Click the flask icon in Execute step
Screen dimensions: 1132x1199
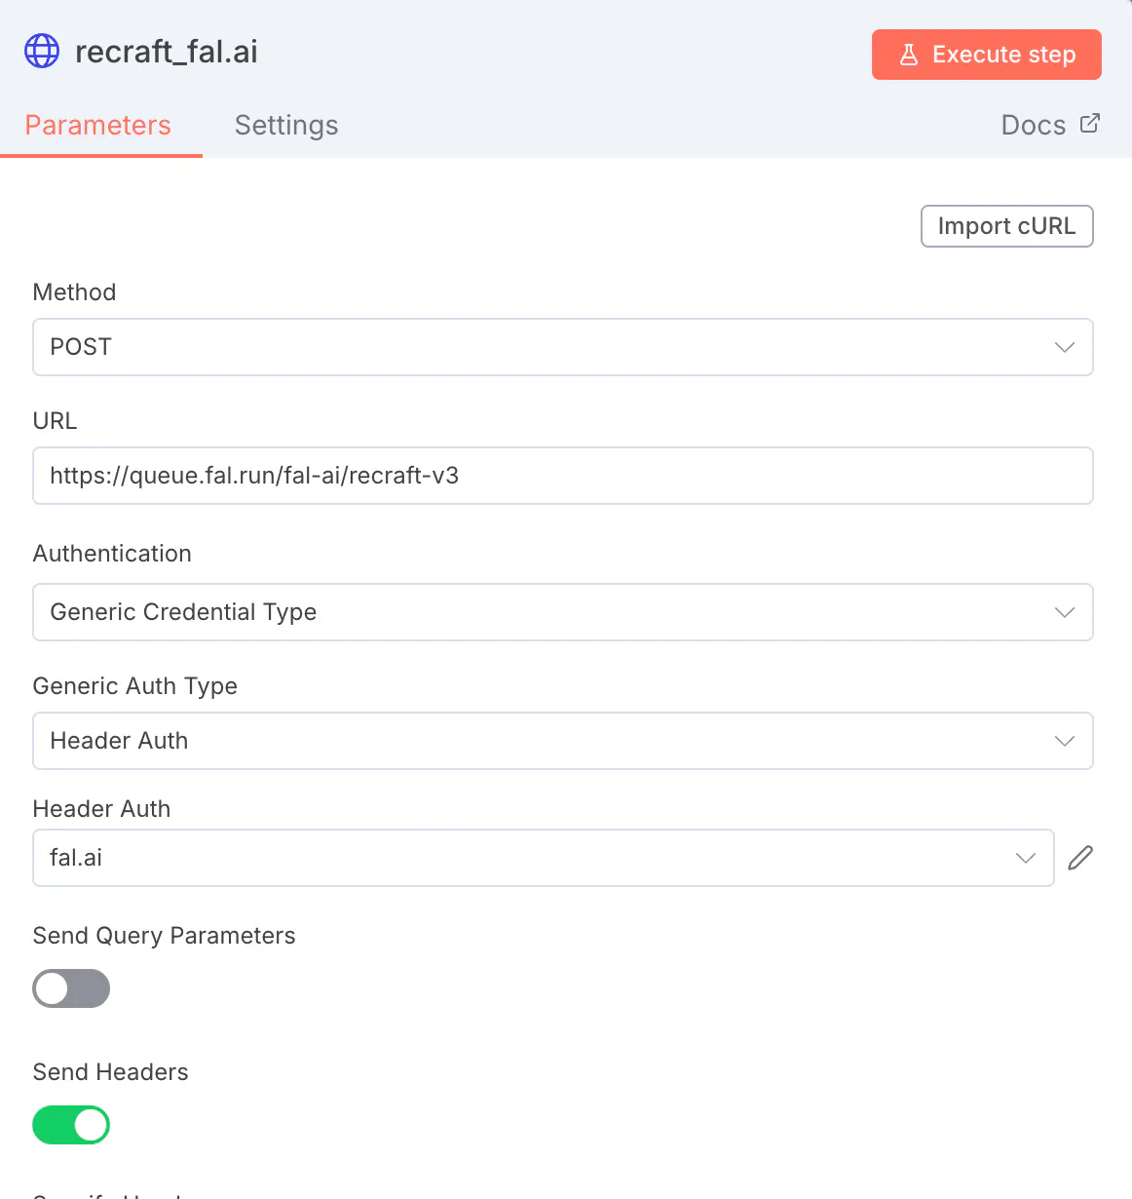coord(909,55)
